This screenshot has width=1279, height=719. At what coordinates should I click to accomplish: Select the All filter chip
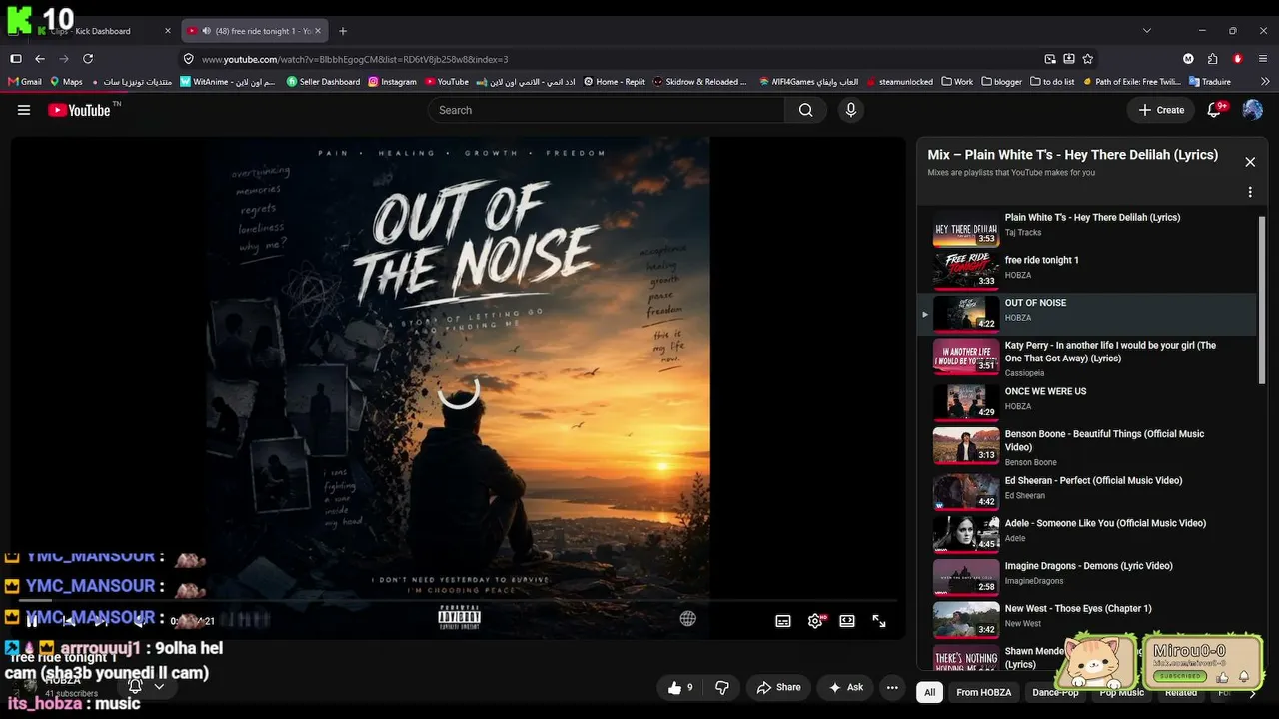pyautogui.click(x=930, y=692)
